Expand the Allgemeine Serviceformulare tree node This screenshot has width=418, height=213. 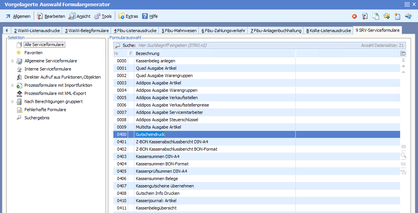(x=12, y=61)
